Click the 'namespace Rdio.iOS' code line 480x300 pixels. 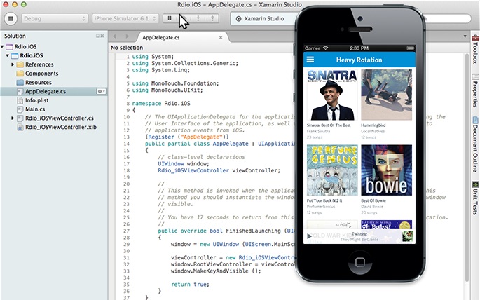coord(161,104)
